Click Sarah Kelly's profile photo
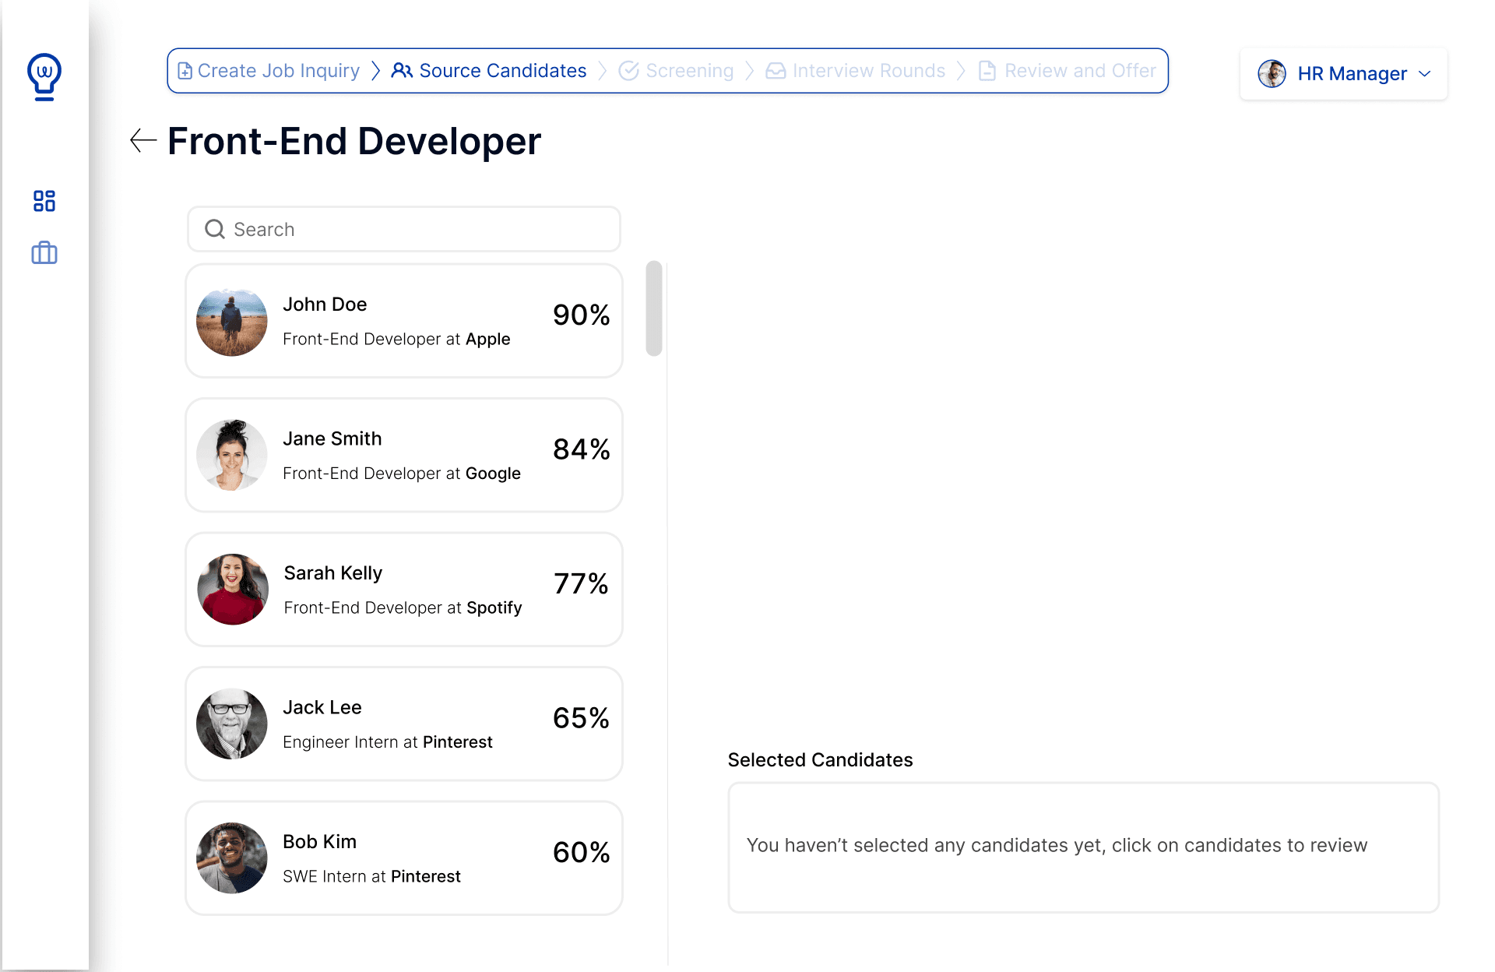Viewport: 1495px width, 972px height. [231, 589]
